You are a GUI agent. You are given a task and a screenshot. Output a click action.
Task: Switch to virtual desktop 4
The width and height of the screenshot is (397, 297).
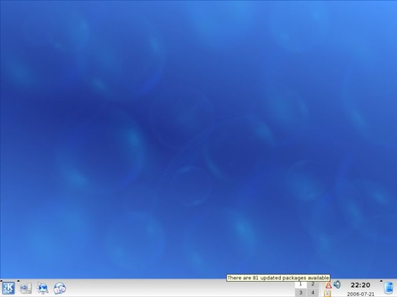point(313,293)
